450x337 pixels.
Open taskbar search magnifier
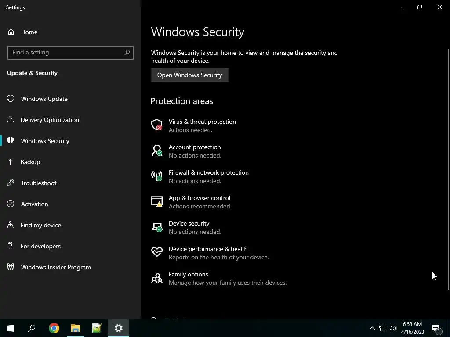[x=32, y=328]
